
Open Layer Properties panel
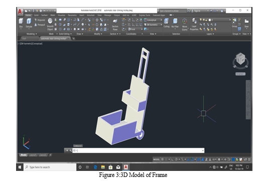pos(194,24)
